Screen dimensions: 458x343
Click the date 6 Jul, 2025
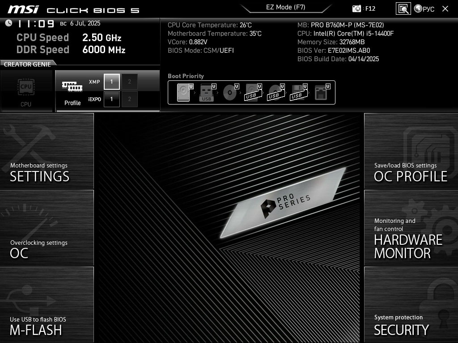point(85,23)
